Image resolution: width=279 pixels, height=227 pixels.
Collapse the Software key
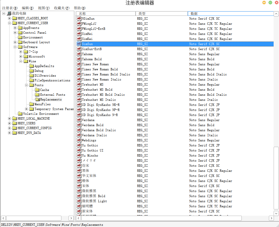15,47
